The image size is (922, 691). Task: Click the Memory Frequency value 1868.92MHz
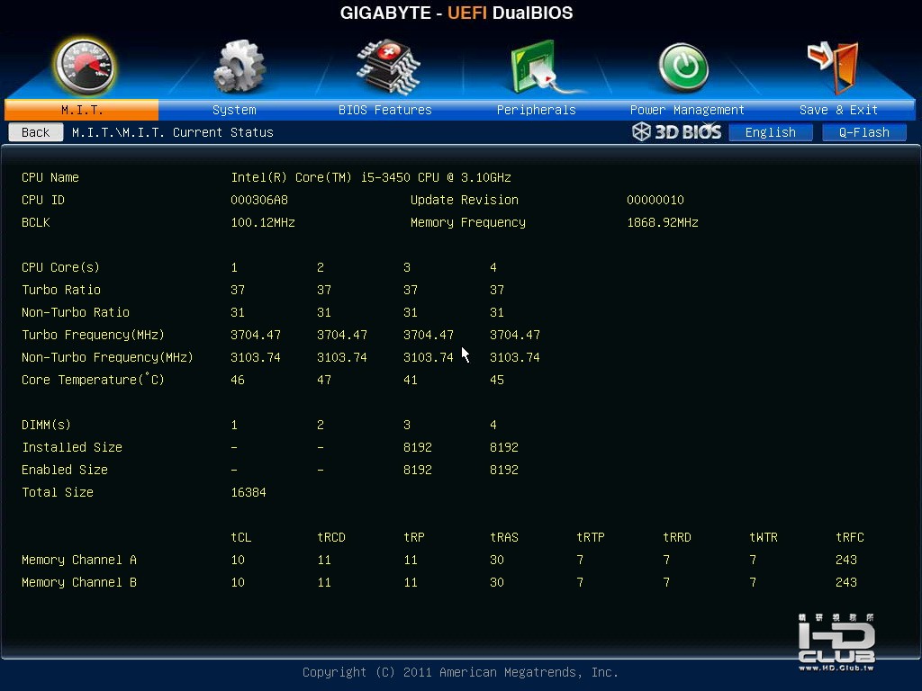tap(662, 223)
